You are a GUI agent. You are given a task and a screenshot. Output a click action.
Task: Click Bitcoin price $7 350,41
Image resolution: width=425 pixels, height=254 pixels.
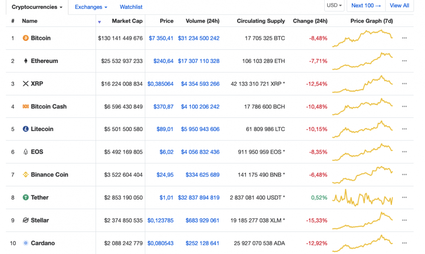pos(161,38)
